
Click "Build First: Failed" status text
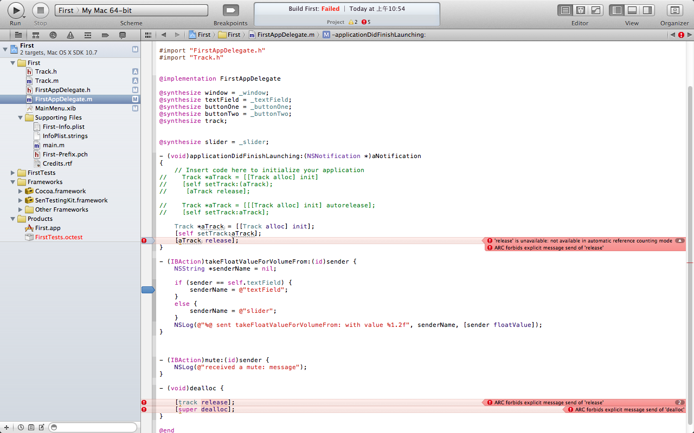pos(314,9)
